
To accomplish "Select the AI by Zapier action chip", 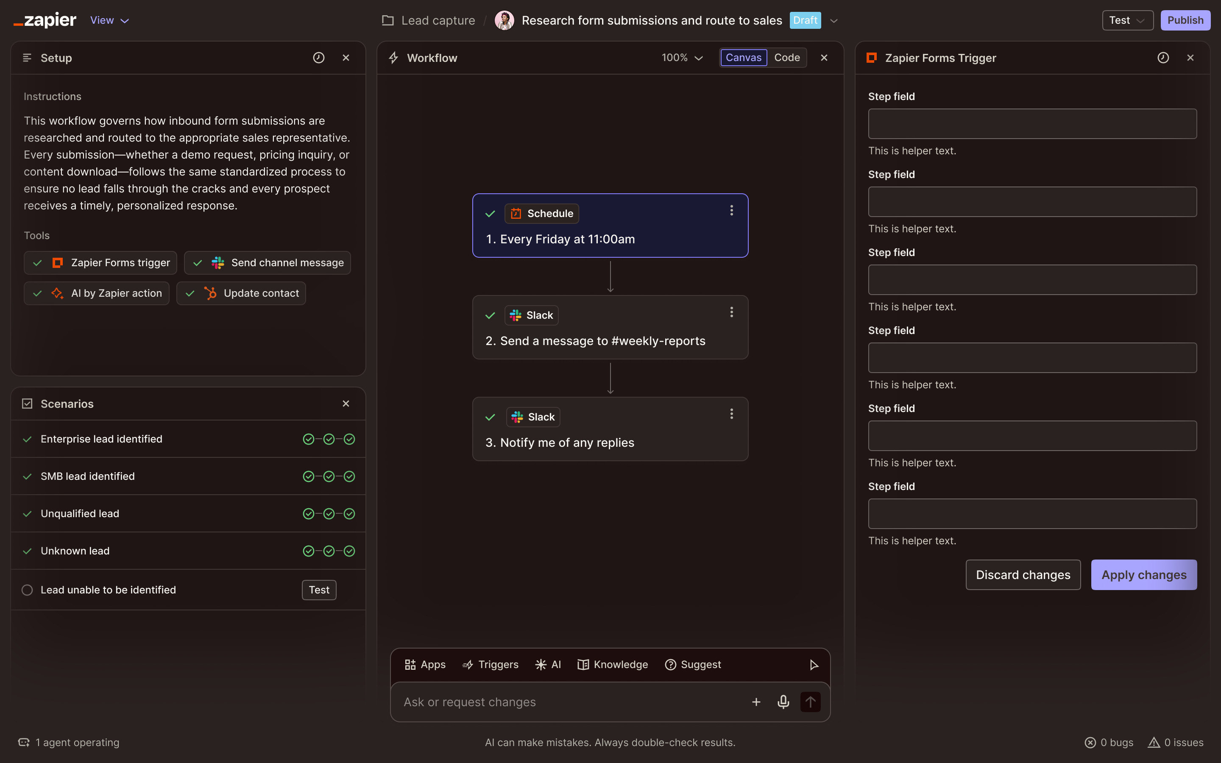I will coord(96,292).
